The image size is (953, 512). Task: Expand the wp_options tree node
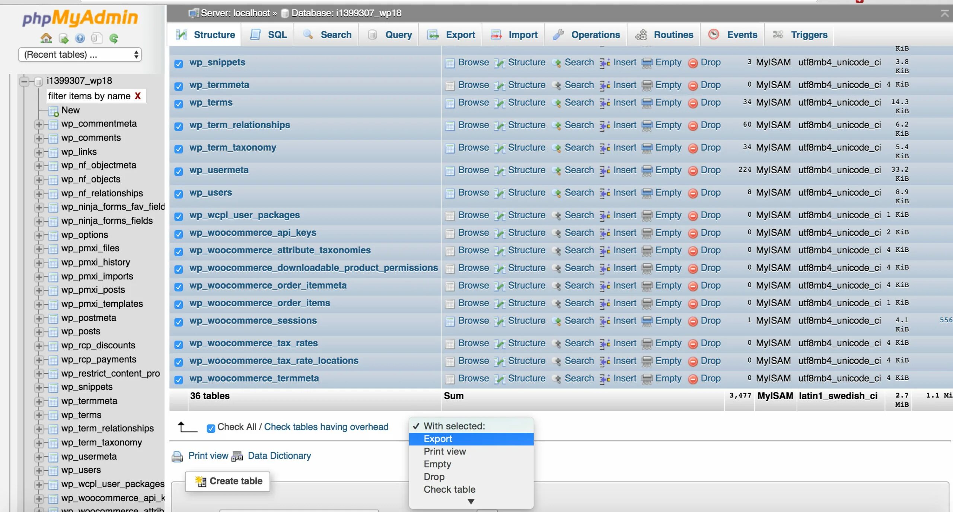click(39, 235)
